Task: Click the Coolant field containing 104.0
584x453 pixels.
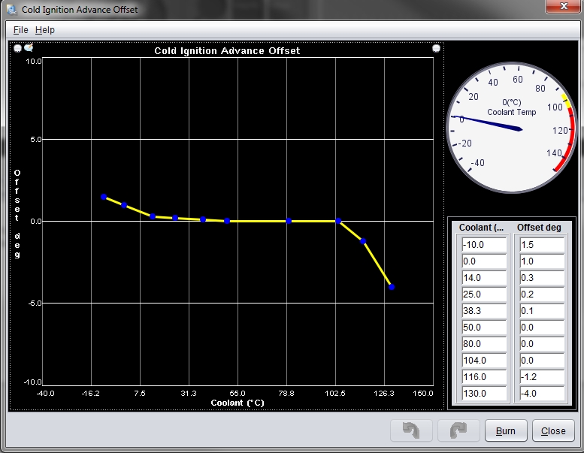Action: click(484, 361)
